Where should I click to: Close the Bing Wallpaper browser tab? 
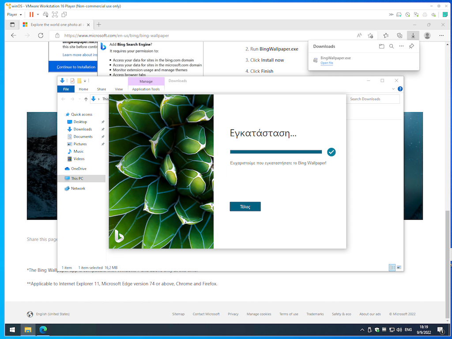coord(88,25)
